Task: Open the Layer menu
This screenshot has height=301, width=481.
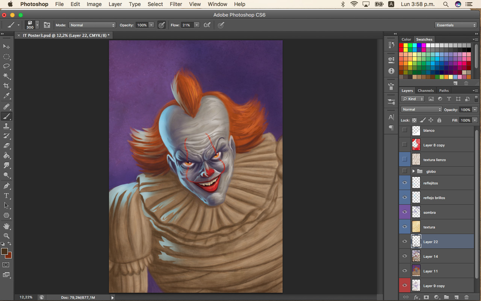Action: tap(115, 4)
